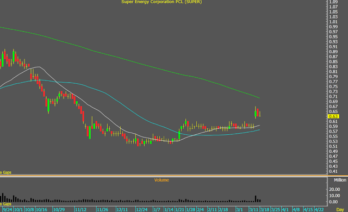Viewport: 348px width, 212px height.
Task: Select the 12/11 date on time axis
Action: tap(122, 210)
